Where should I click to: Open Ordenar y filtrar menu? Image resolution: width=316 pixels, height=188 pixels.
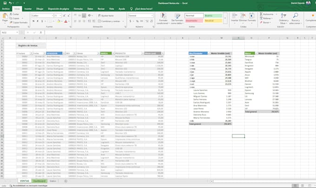283,19
